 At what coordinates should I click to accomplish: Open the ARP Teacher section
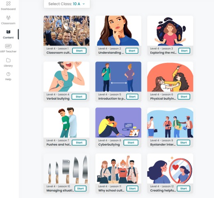(x=8, y=46)
